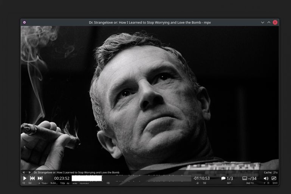Click the media title in OSC

[x=76, y=172]
